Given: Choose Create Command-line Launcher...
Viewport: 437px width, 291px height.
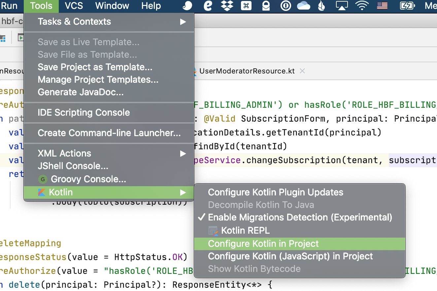Looking at the screenshot, I should click(109, 133).
